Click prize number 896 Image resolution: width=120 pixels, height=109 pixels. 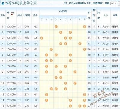click(x=35, y=106)
